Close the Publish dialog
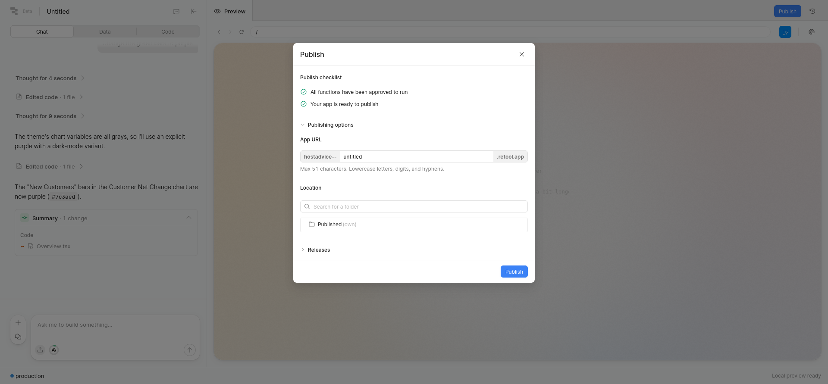The width and height of the screenshot is (828, 384). point(522,54)
